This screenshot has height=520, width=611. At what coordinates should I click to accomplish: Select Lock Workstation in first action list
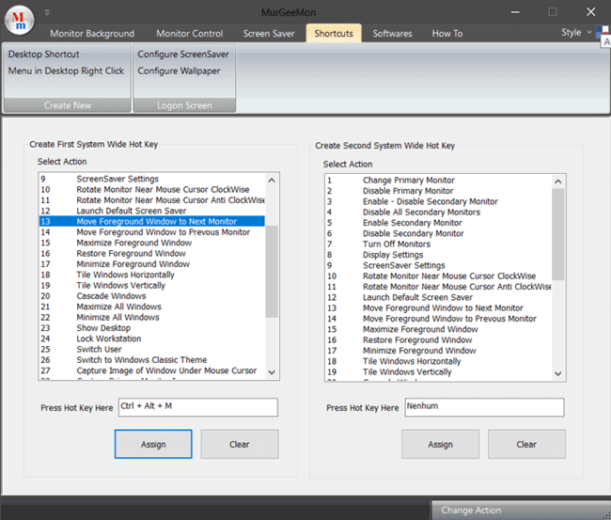pyautogui.click(x=109, y=339)
